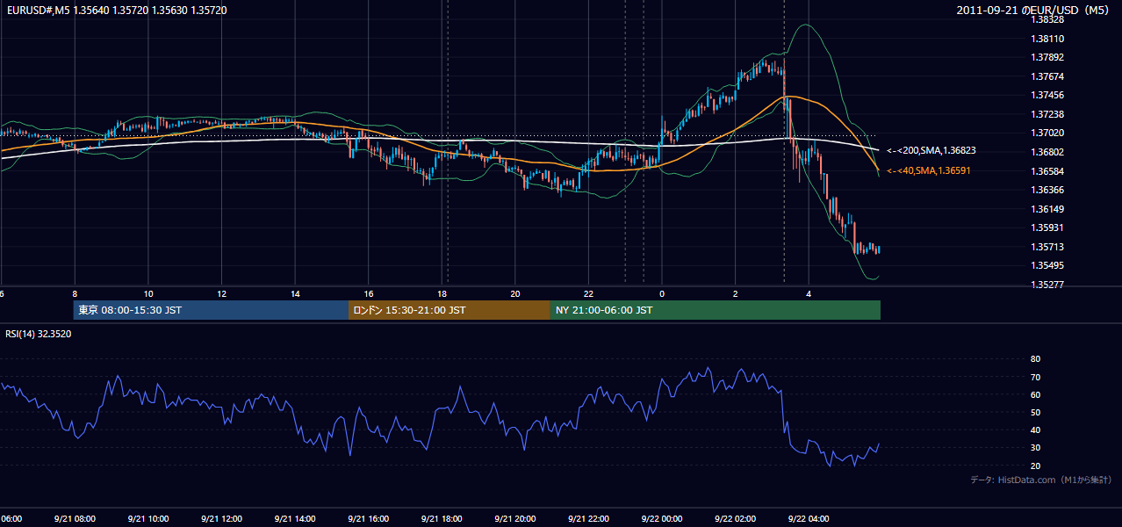This screenshot has width=1122, height=527.
Task: Open the HistData.com data source credit
Action: click(1041, 480)
